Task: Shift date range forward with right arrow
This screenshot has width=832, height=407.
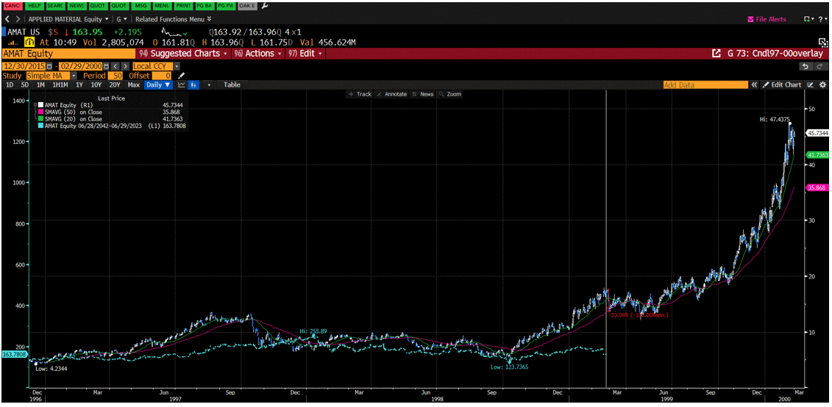Action: 125,66
